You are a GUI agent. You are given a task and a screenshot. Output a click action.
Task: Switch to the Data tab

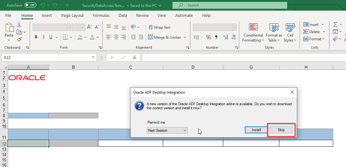click(x=123, y=15)
